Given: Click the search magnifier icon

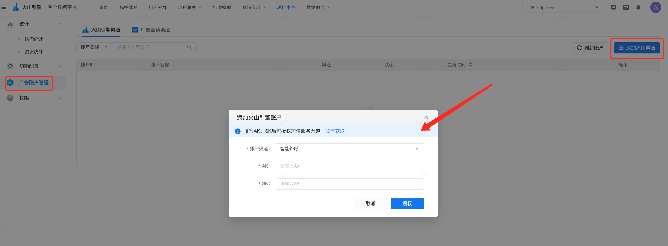Looking at the screenshot, I should pyautogui.click(x=190, y=47).
